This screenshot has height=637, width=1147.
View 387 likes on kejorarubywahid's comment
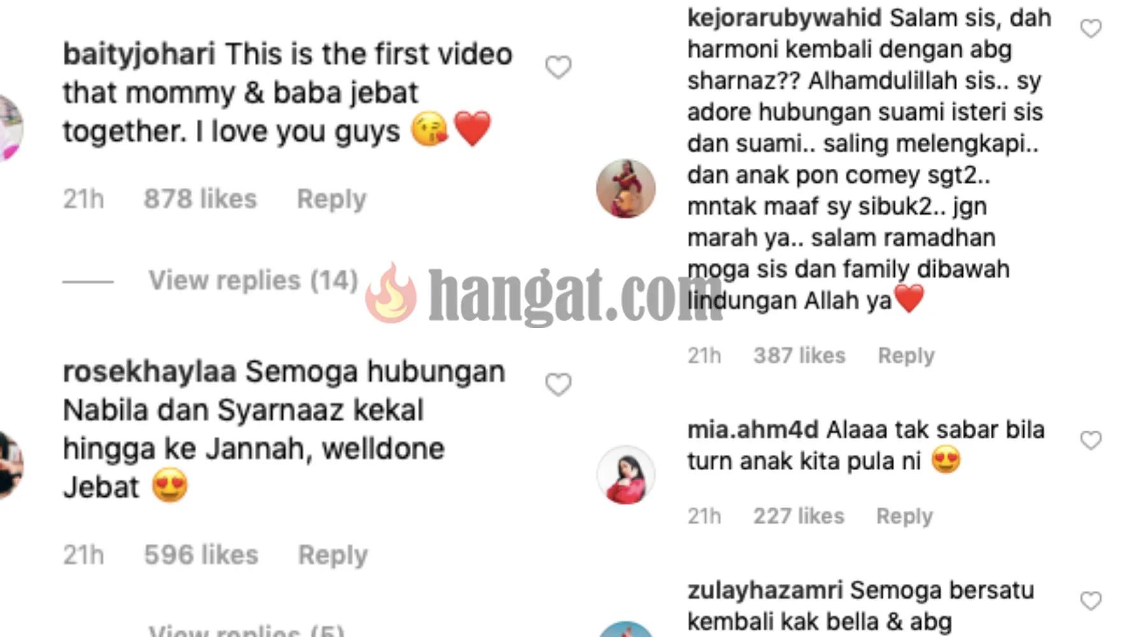[x=799, y=355]
